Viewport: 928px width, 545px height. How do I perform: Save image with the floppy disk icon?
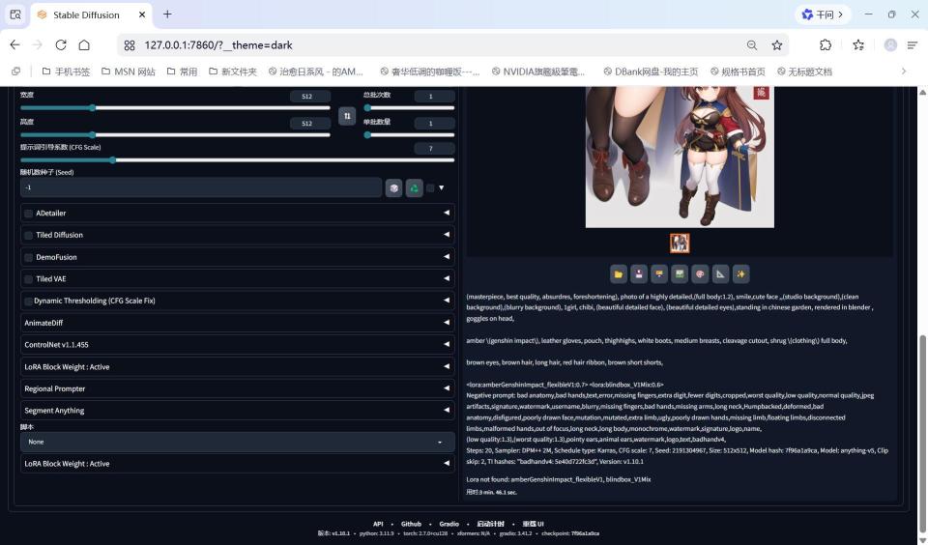coord(639,274)
